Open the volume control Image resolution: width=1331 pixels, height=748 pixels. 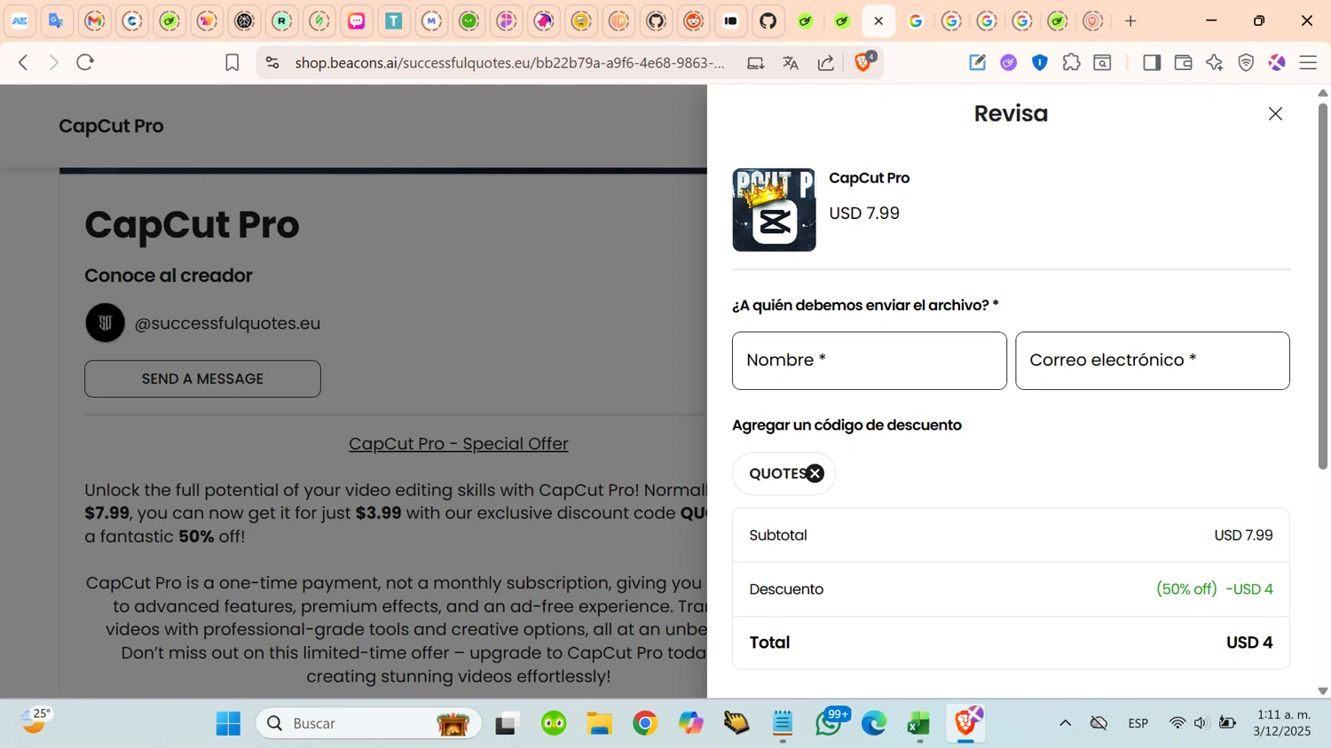pyautogui.click(x=1201, y=723)
